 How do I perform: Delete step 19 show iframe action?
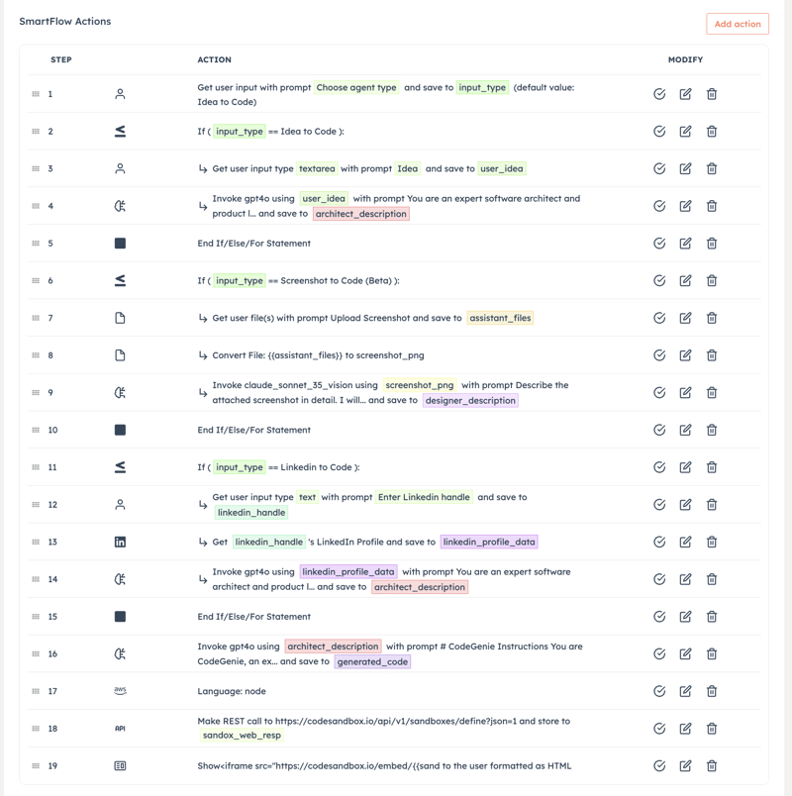712,765
